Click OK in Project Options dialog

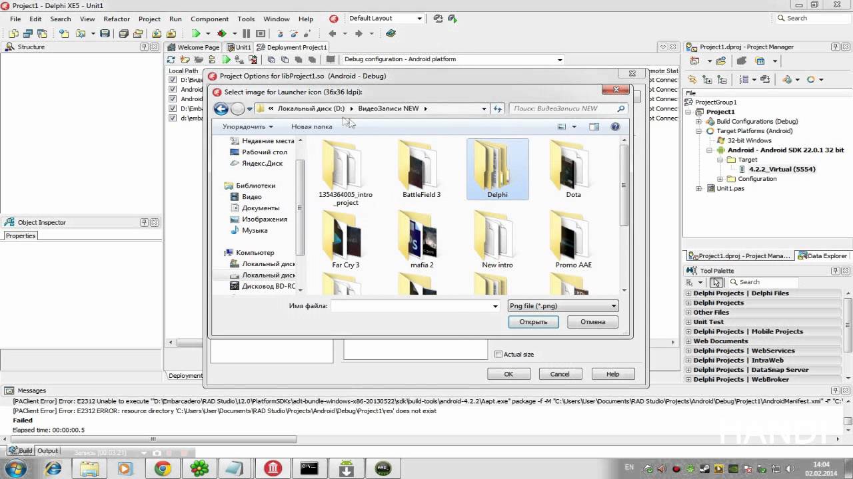pos(508,374)
